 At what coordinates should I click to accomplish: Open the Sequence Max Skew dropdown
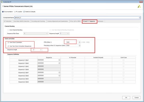pyautogui.click(x=36, y=33)
